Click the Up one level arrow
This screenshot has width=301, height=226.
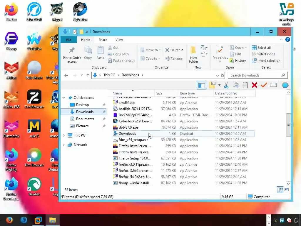pos(88,75)
